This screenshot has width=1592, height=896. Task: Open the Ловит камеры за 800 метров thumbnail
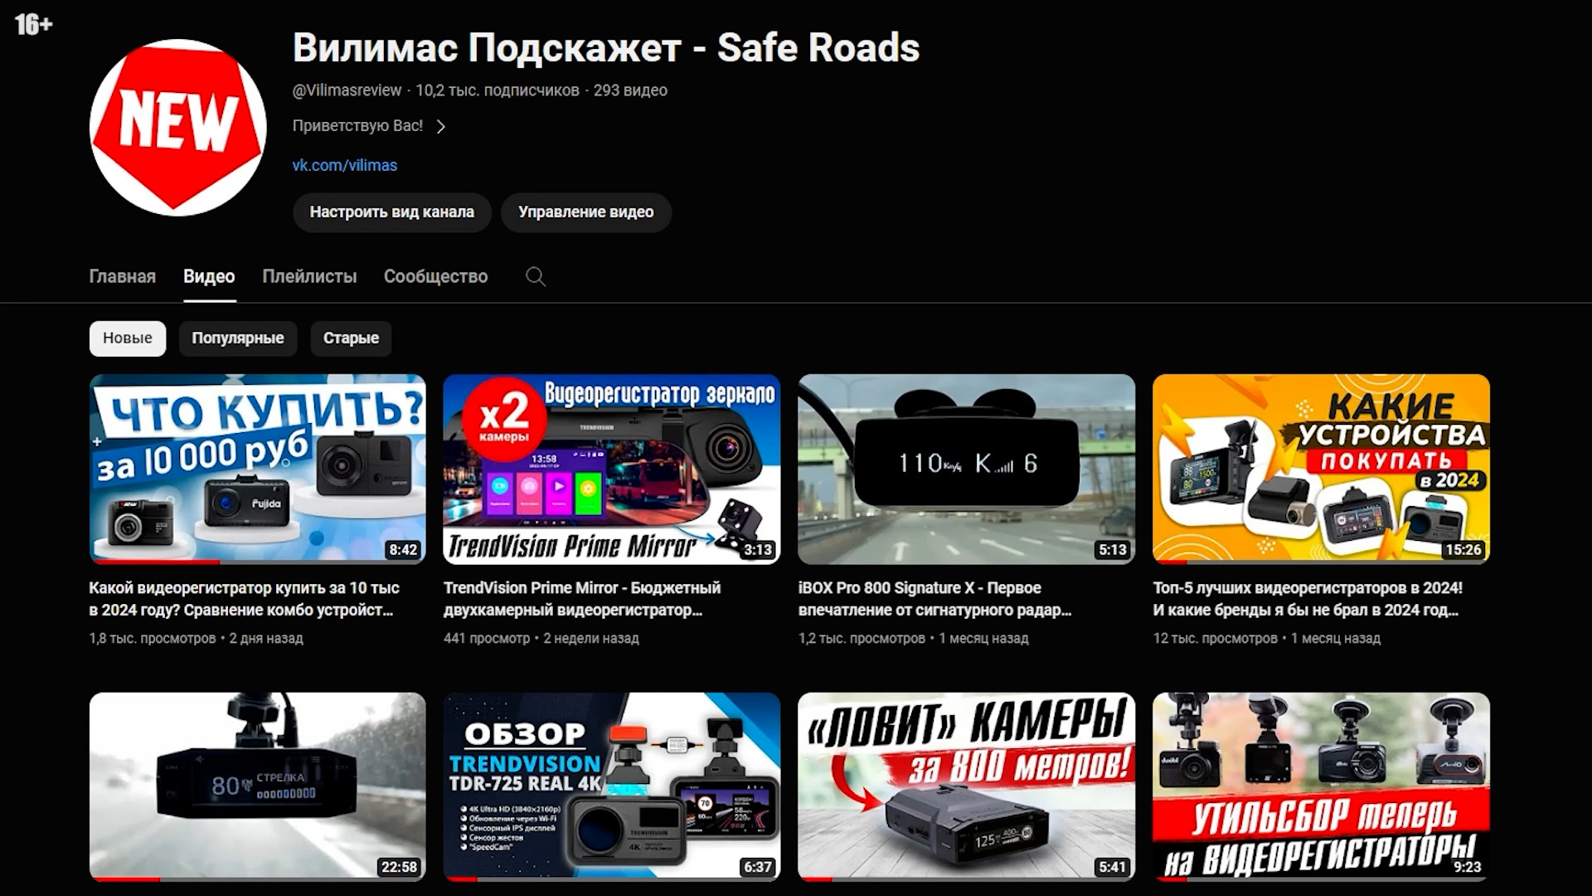click(967, 786)
